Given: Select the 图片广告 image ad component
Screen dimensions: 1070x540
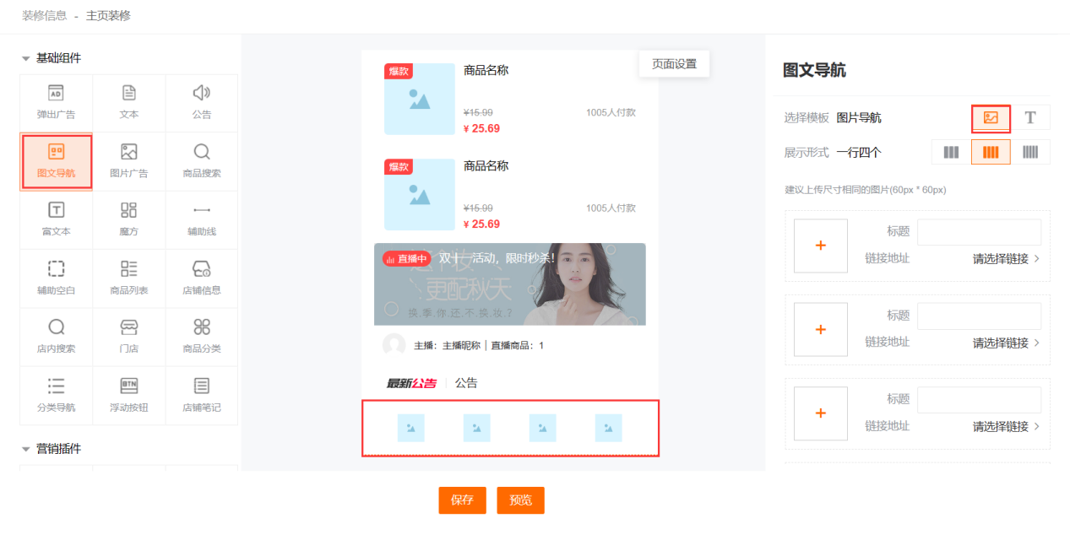Looking at the screenshot, I should (x=128, y=160).
